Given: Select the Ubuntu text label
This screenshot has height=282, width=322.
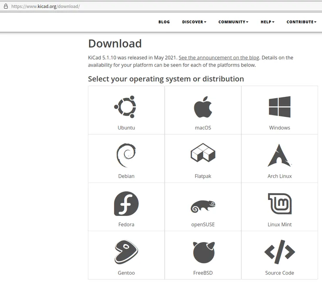Looking at the screenshot, I should (126, 128).
